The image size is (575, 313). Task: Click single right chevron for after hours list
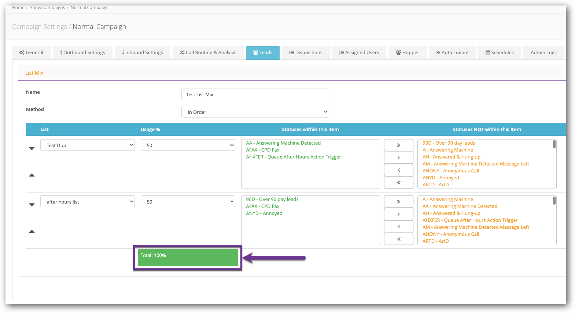398,214
